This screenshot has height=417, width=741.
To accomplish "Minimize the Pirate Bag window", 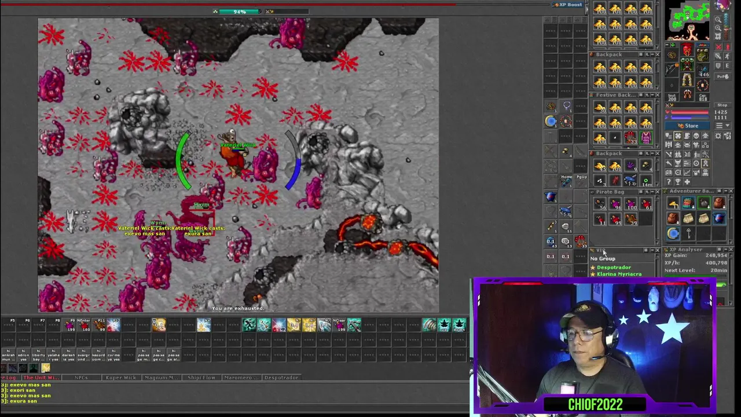I will (x=652, y=192).
